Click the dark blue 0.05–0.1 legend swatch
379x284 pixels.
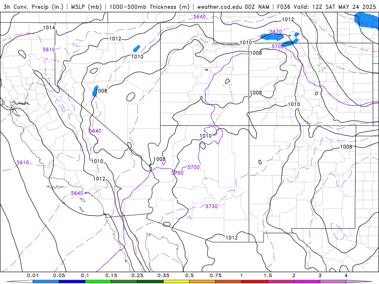(x=72, y=282)
